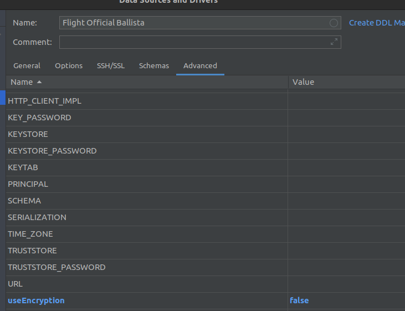Click the value cell for TIME_ZONE
This screenshot has width=405, height=311.
coord(347,234)
